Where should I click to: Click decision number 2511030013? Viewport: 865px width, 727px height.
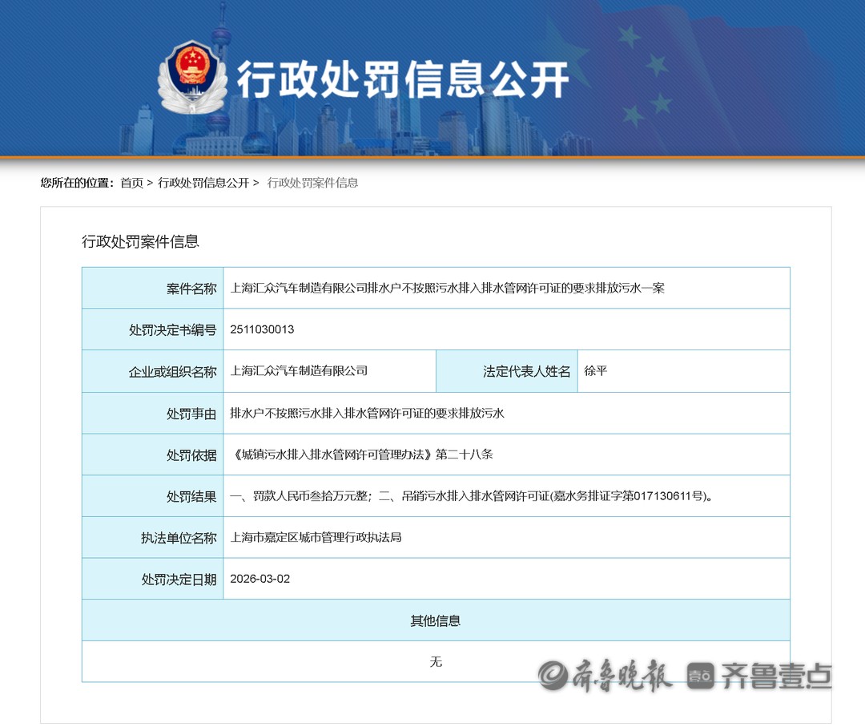pos(262,329)
